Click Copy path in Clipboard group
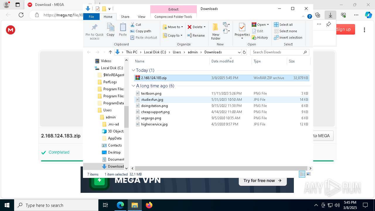The height and width of the screenshot is (211, 375). click(x=141, y=31)
